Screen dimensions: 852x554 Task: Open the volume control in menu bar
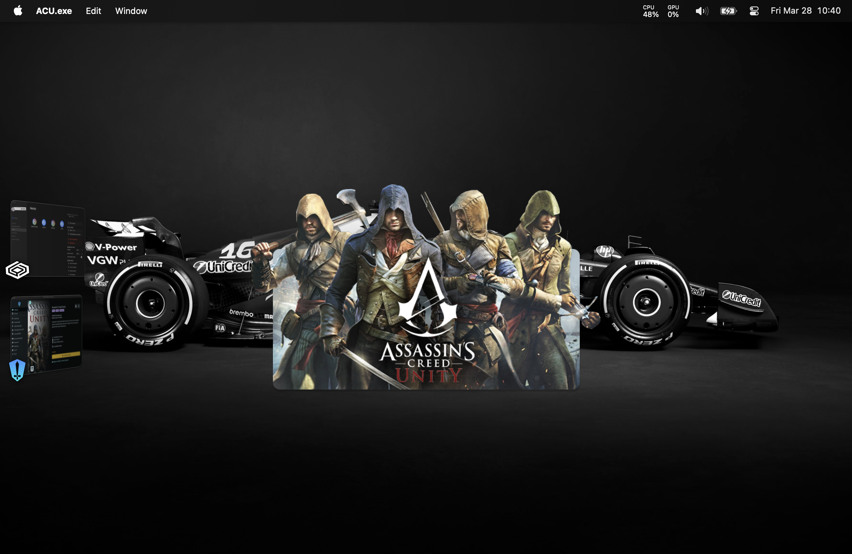coord(701,11)
